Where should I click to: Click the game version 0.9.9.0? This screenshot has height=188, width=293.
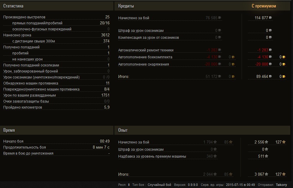[193, 185]
